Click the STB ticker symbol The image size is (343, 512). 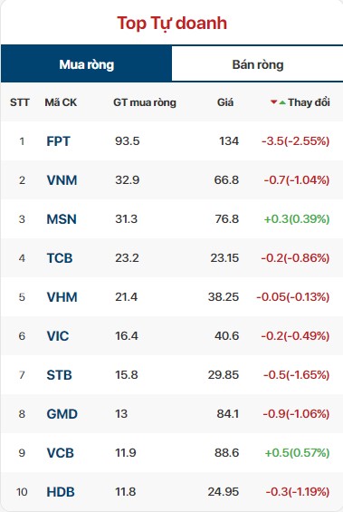pyautogui.click(x=59, y=375)
